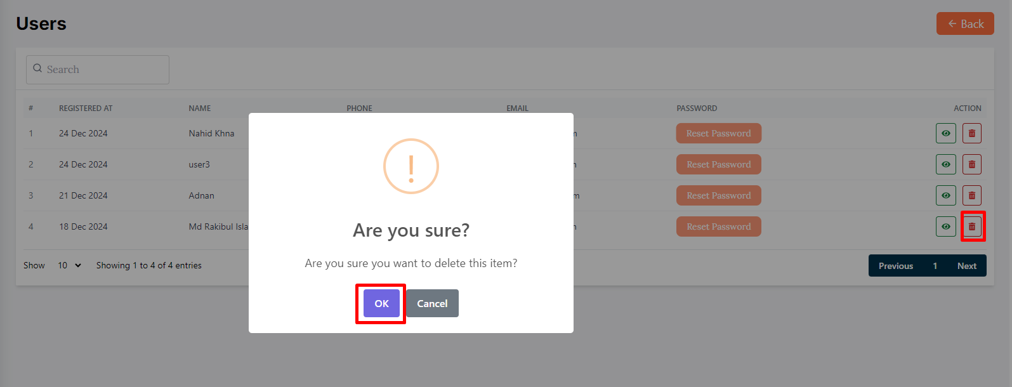Go to the Next page
Viewport: 1012px width, 387px height.
coord(966,266)
